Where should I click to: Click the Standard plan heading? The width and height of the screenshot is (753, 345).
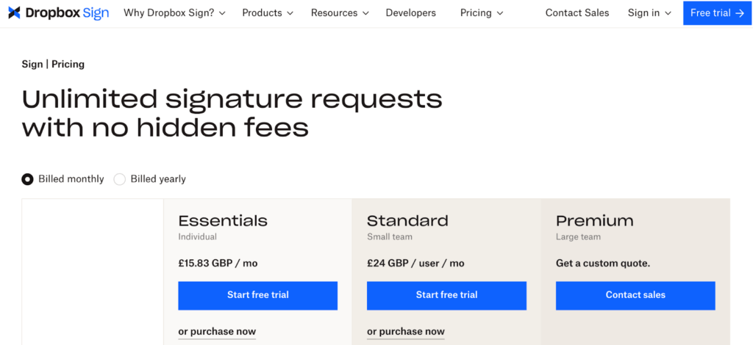tap(407, 221)
